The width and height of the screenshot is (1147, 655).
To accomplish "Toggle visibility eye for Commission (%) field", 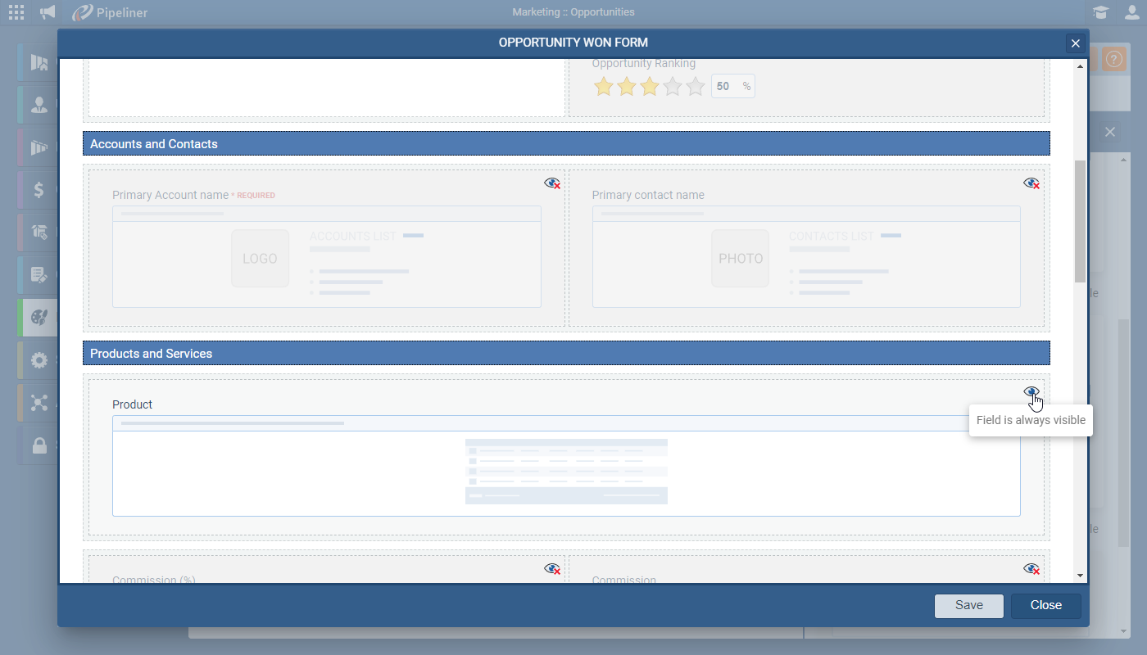I will 552,568.
